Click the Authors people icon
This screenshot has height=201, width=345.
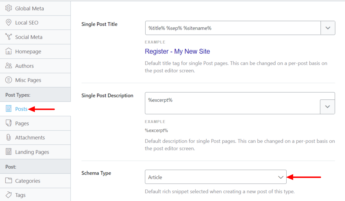[9, 66]
